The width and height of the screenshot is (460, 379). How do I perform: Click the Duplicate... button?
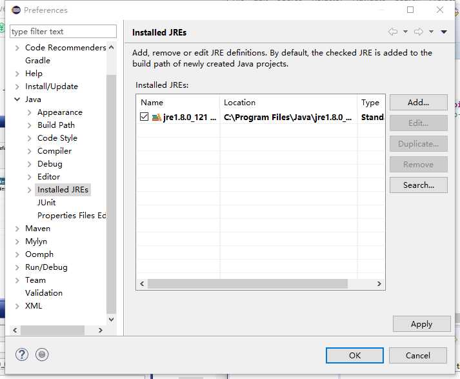coord(418,144)
